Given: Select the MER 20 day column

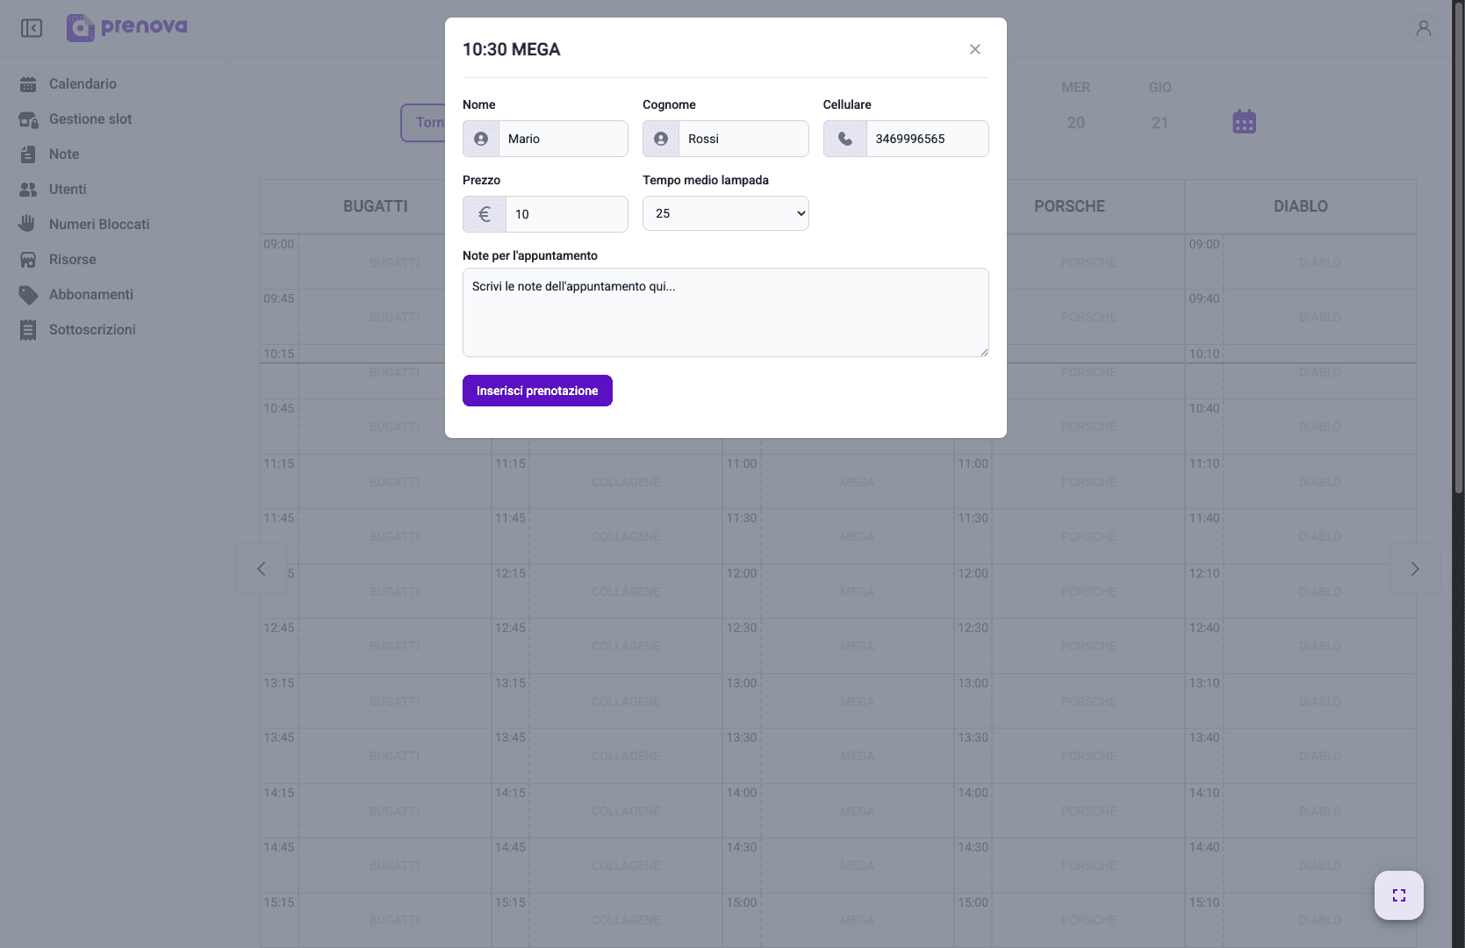Looking at the screenshot, I should click(1075, 105).
